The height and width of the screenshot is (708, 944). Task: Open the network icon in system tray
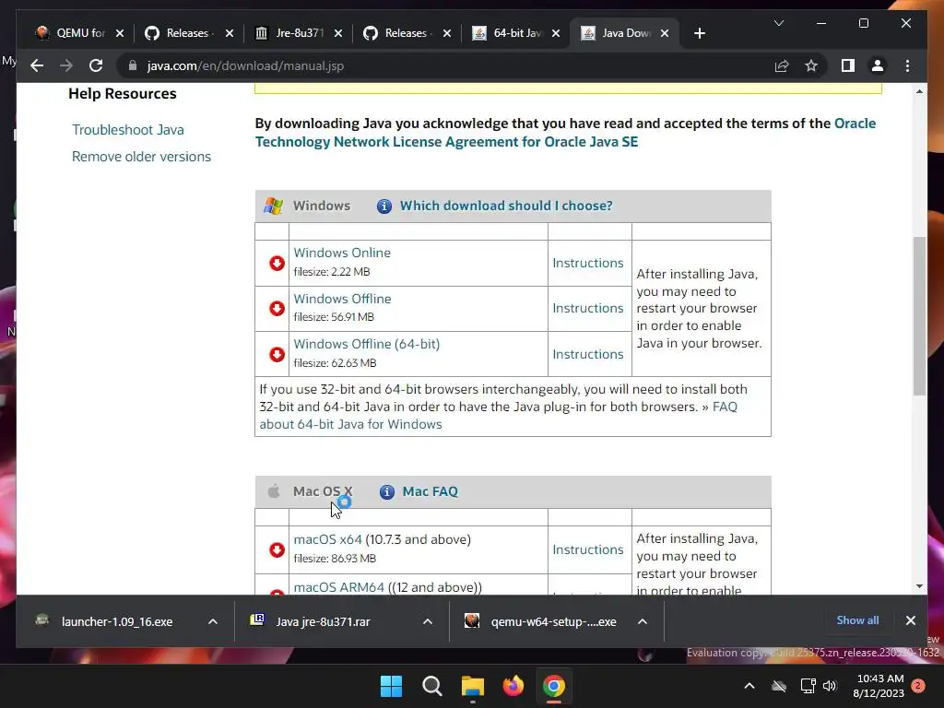[x=808, y=686]
